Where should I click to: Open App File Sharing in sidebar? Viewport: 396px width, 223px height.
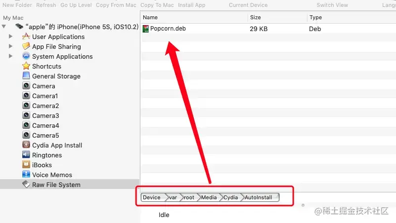(x=56, y=46)
